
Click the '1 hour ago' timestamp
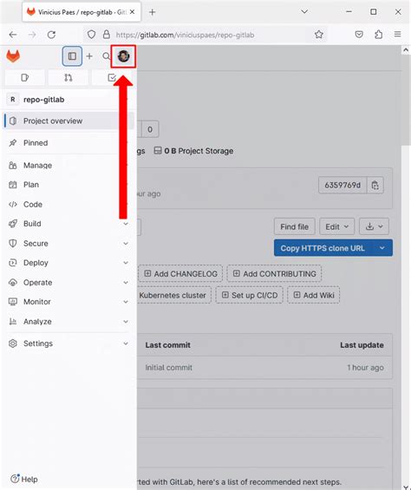(365, 368)
